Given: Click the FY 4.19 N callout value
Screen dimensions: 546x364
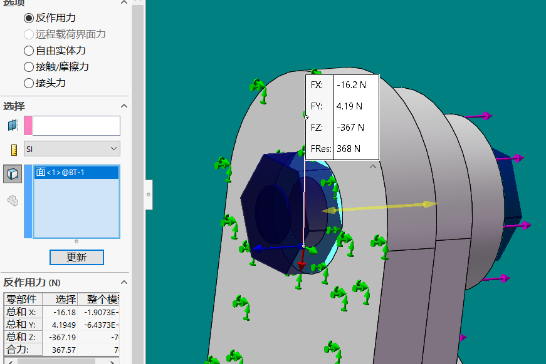Looking at the screenshot, I should [349, 106].
